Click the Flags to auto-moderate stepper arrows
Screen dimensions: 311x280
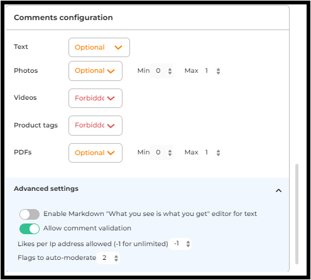[116, 258]
